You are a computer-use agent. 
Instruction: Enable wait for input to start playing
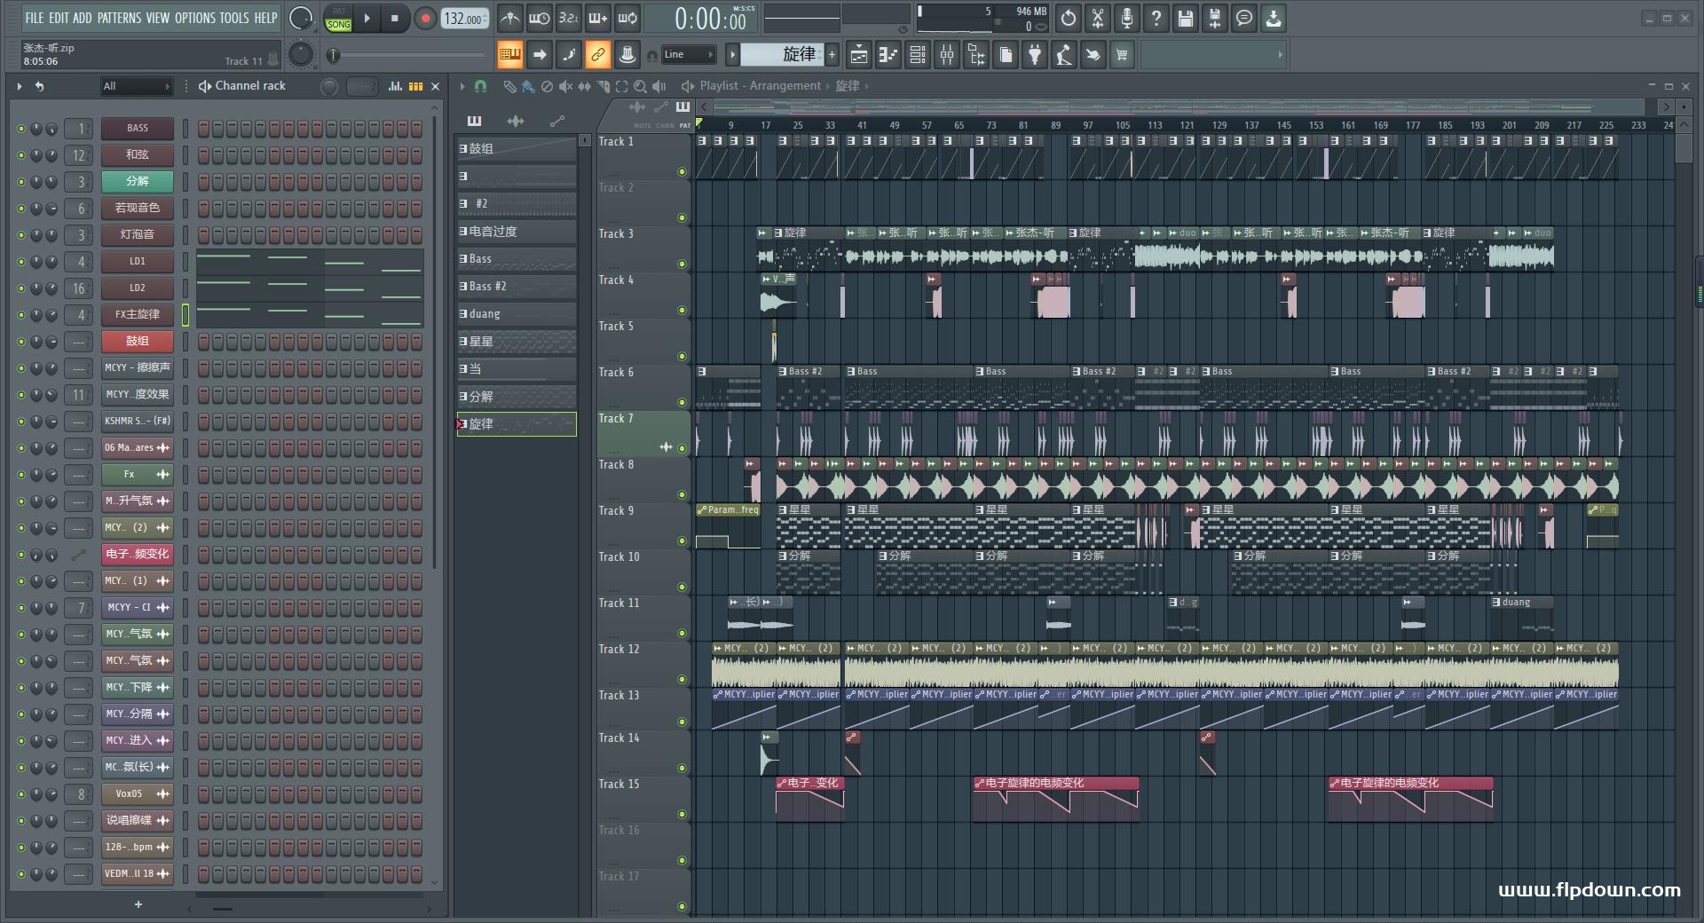tap(539, 18)
